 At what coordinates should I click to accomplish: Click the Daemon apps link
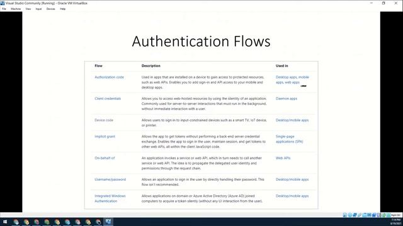[287, 99]
